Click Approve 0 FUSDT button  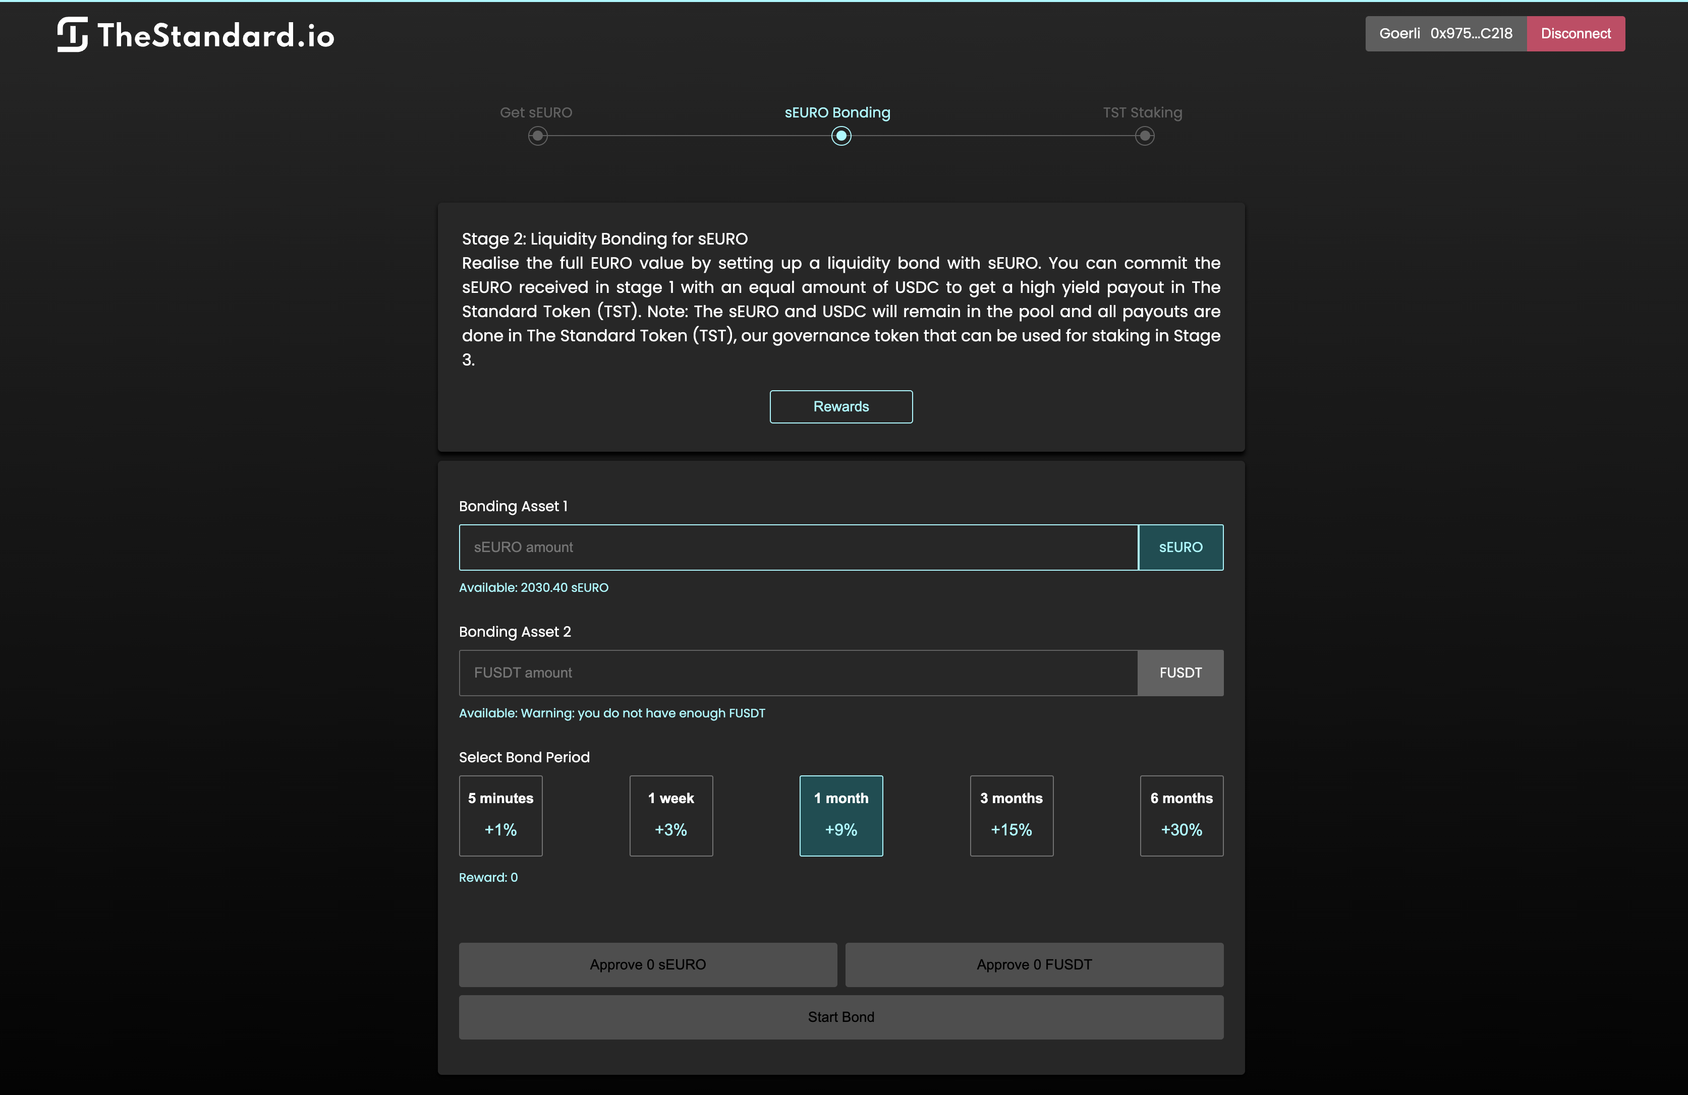click(x=1034, y=964)
